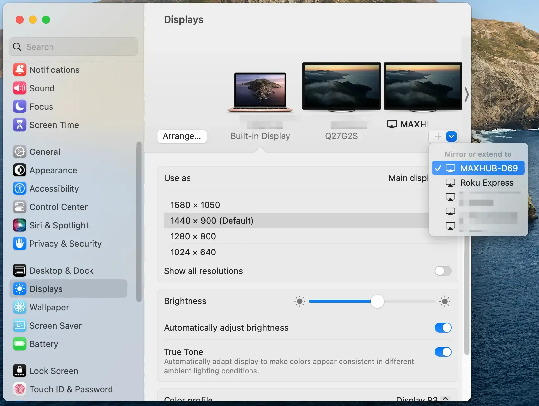Click Arrange... button
The height and width of the screenshot is (406, 539).
coord(182,136)
